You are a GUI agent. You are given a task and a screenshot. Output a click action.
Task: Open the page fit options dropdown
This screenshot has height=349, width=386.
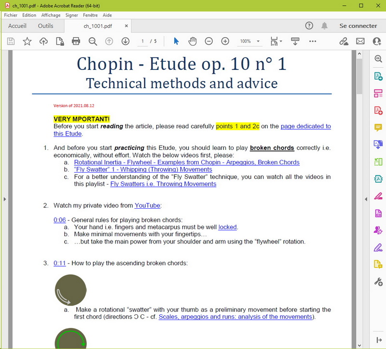(x=276, y=41)
